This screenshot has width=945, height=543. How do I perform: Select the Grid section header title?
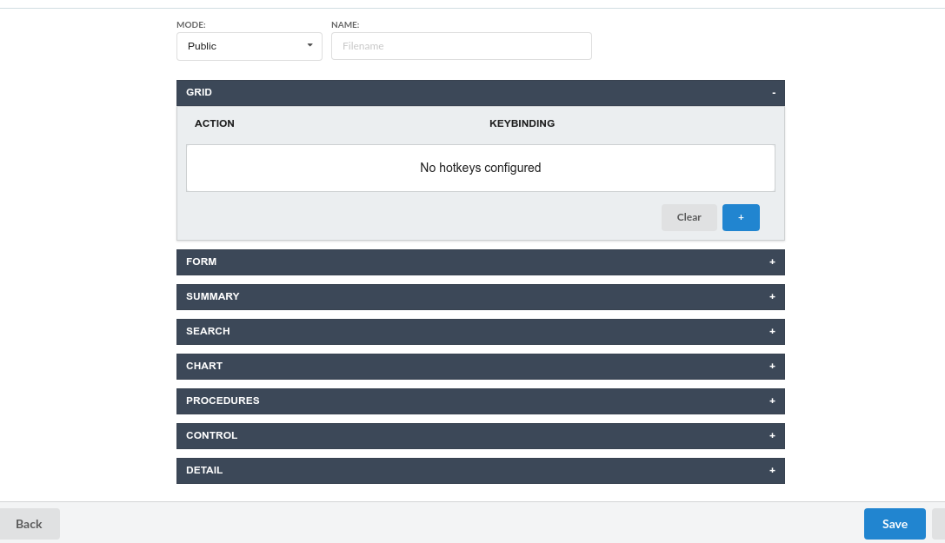(x=199, y=92)
